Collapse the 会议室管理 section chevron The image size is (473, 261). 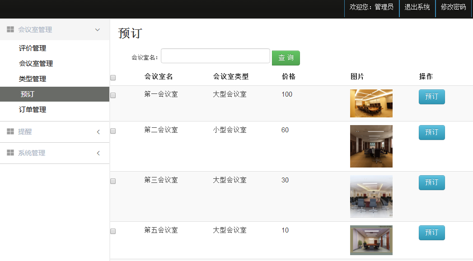(98, 29)
